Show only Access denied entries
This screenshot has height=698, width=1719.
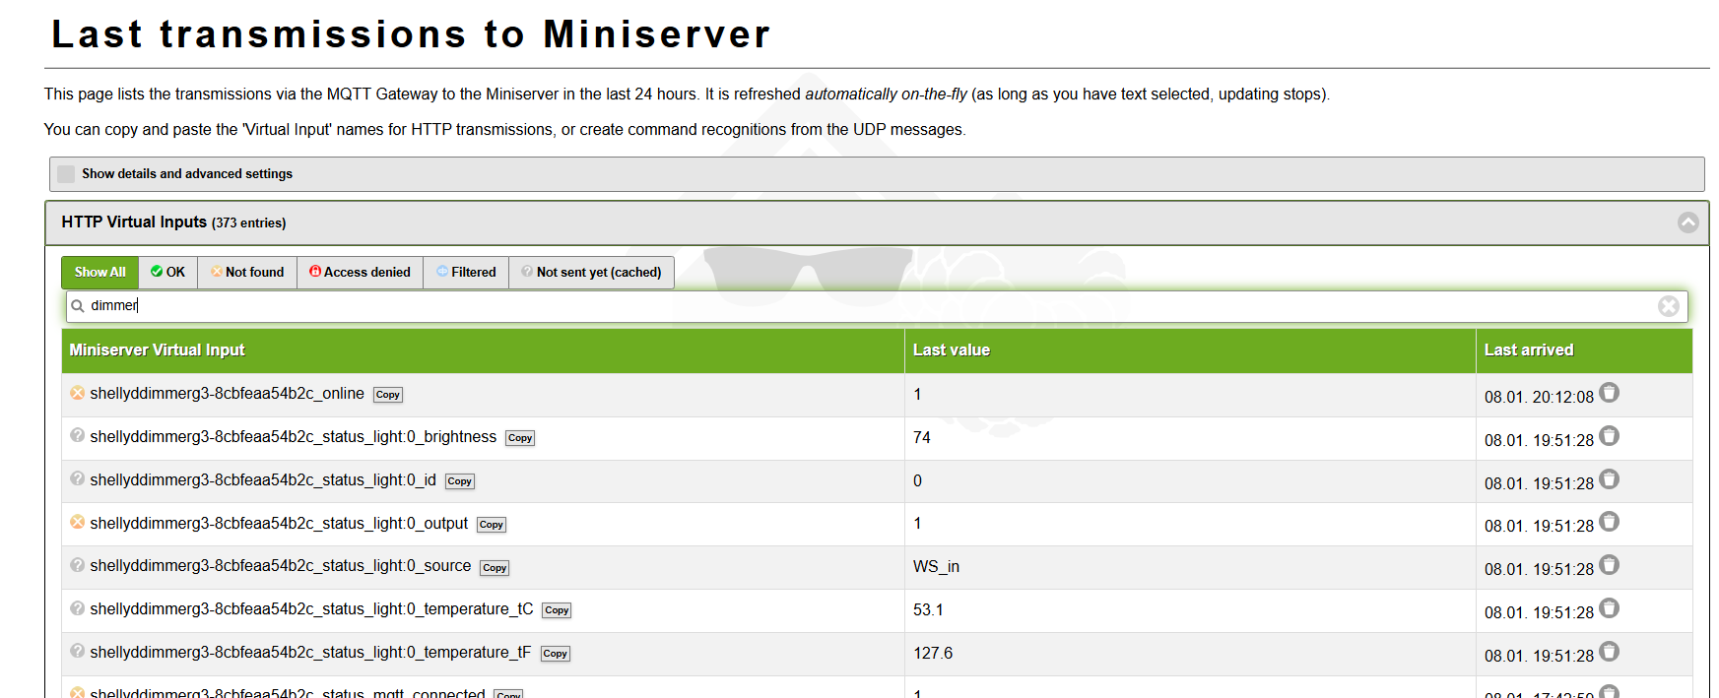coord(361,273)
